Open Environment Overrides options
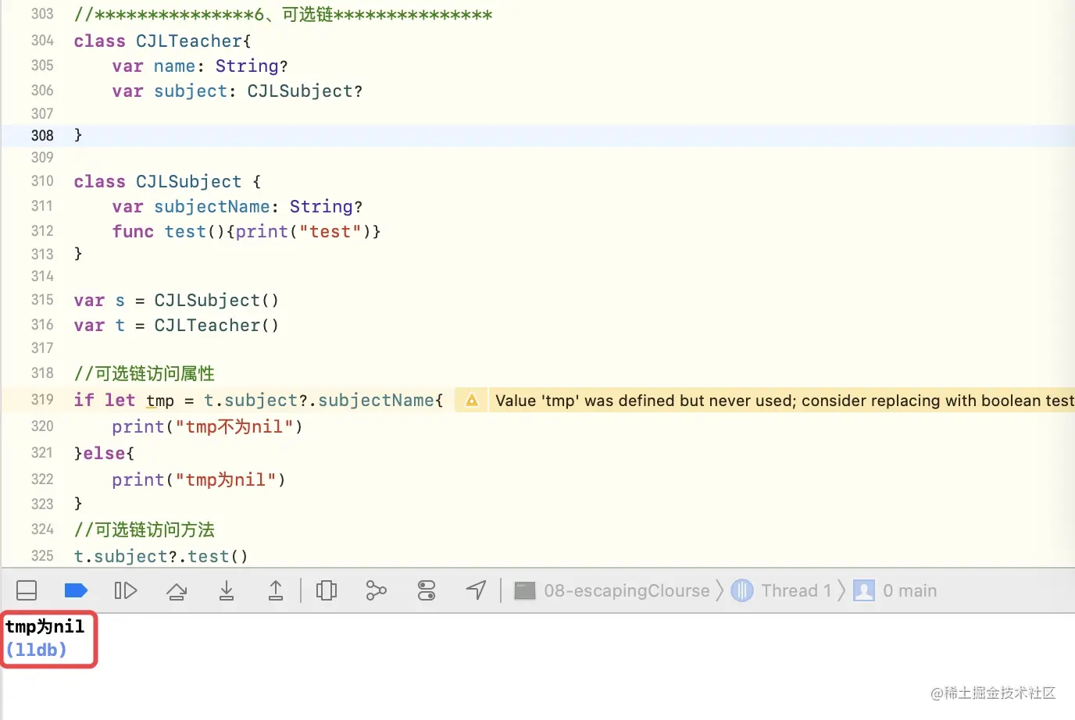This screenshot has width=1075, height=720. (427, 590)
